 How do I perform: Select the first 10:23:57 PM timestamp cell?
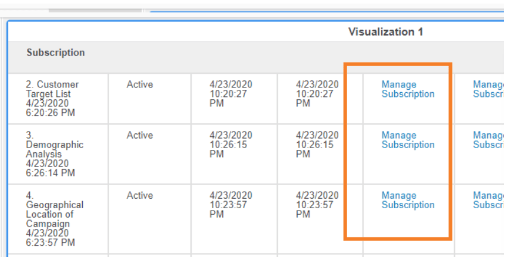(x=230, y=205)
